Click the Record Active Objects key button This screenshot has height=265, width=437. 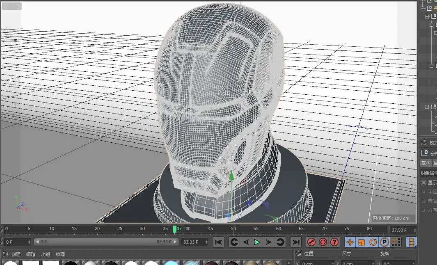[311, 242]
